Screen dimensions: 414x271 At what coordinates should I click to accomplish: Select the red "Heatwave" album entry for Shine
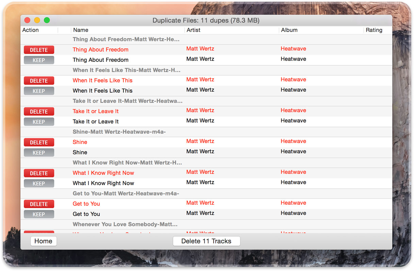tap(293, 141)
